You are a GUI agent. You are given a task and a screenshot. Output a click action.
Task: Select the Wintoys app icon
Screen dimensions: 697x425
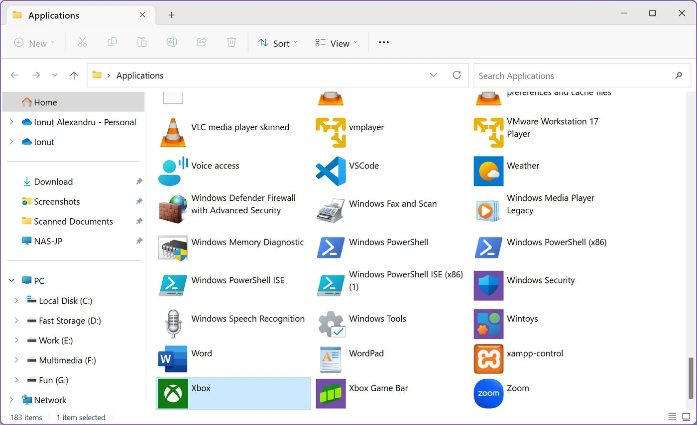488,324
